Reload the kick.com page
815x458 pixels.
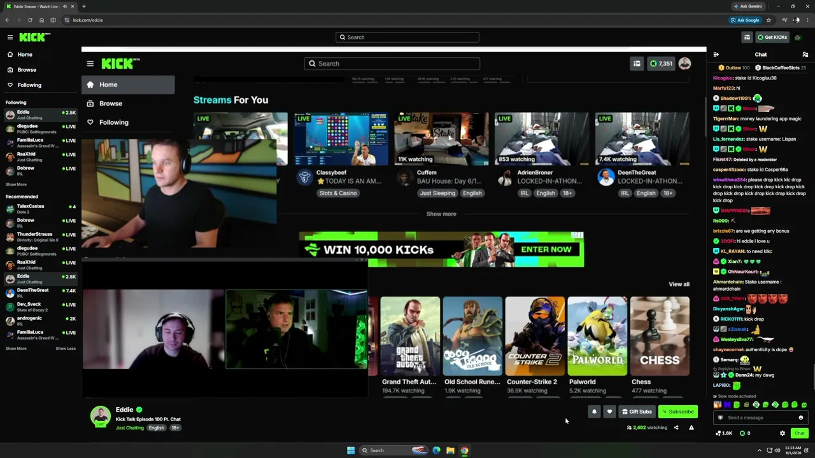point(30,20)
